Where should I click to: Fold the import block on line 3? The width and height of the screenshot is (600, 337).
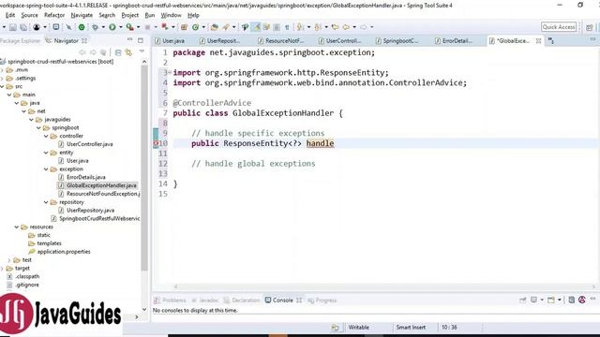[x=170, y=72]
